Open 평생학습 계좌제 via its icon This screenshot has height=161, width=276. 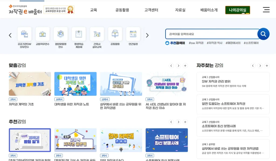point(79,34)
